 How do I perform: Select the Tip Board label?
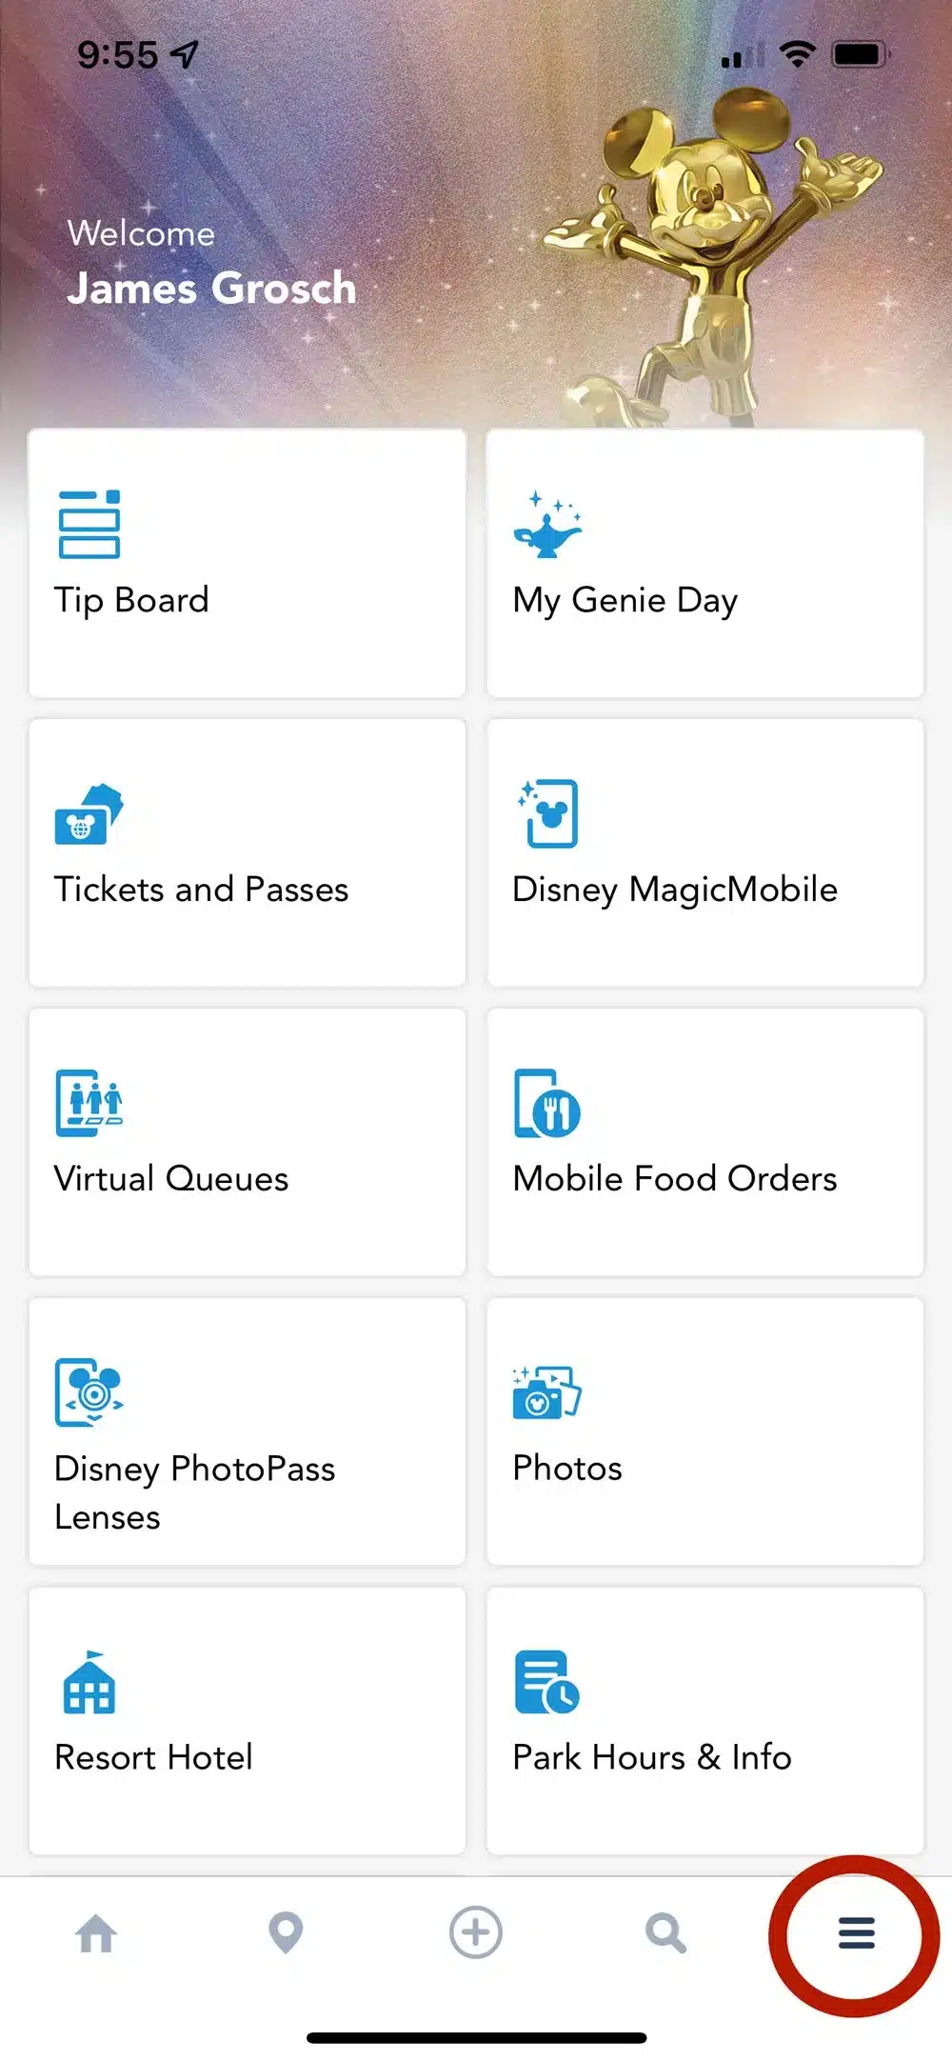(131, 601)
